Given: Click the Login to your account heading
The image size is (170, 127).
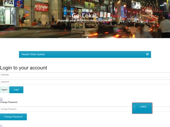Looking at the screenshot, I should click(24, 68).
